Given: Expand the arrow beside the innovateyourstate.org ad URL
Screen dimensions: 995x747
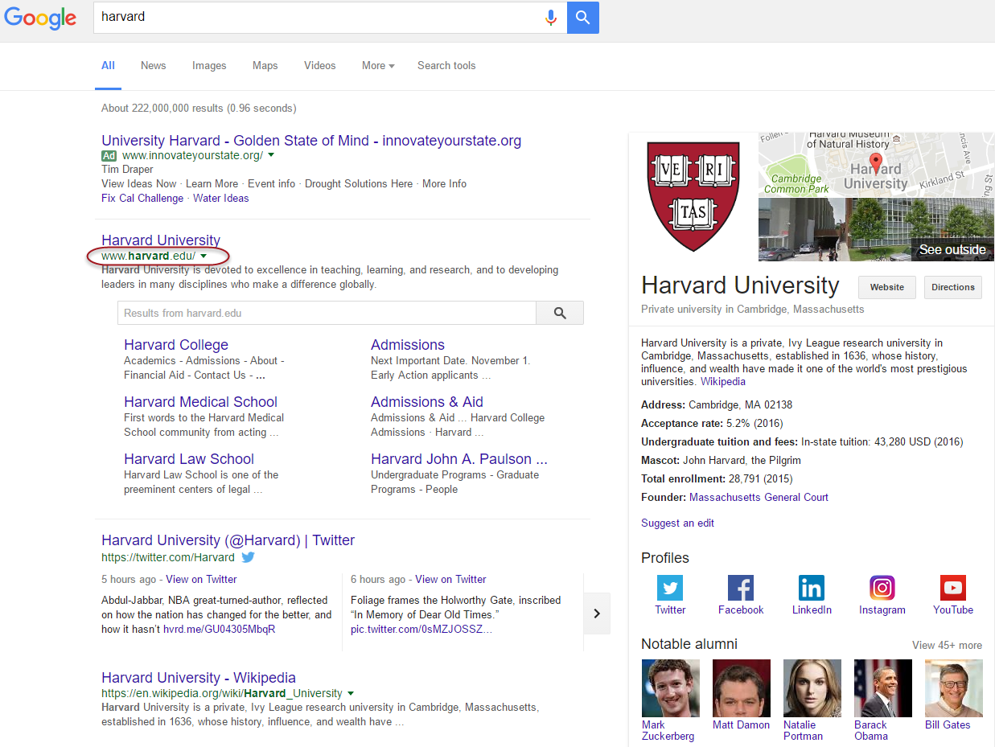Looking at the screenshot, I should pos(271,155).
